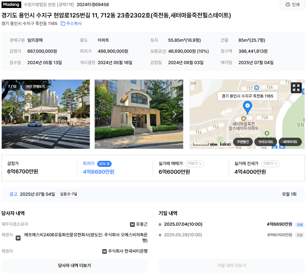This screenshot has width=306, height=275.
Task: Click 더보기 next to 실거래 매매가
Action: [194, 163]
